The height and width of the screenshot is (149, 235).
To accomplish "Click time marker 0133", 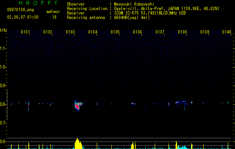I will pyautogui.click(x=70, y=32).
